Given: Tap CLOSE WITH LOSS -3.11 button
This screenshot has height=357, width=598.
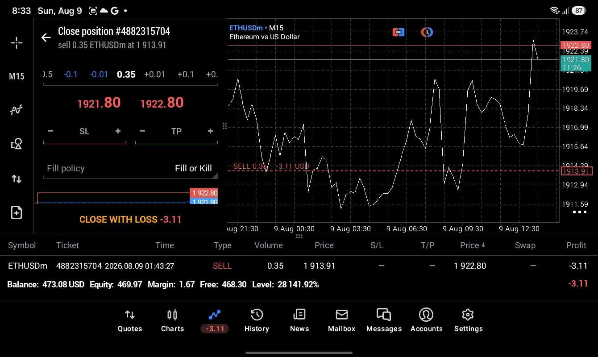Looking at the screenshot, I should (x=130, y=220).
